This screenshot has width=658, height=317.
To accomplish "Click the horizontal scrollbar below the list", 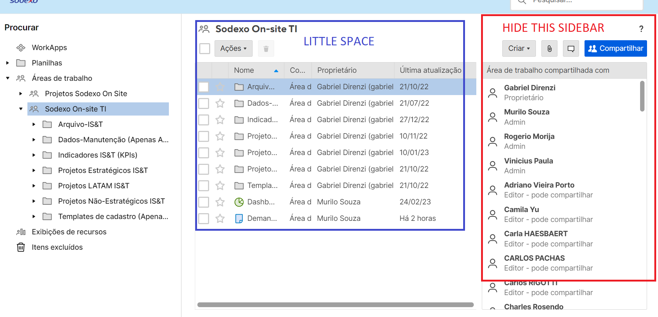I will click(336, 305).
